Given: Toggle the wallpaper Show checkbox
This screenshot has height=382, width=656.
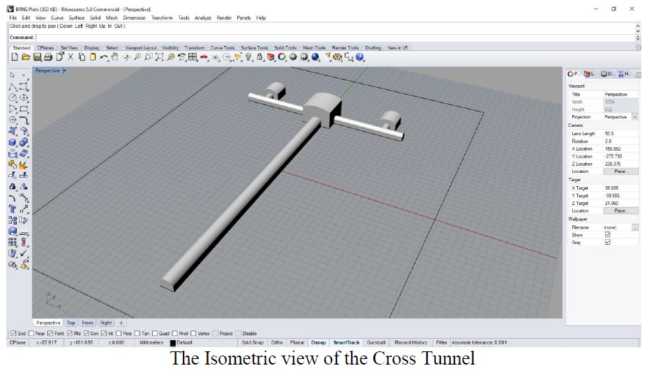Looking at the screenshot, I should point(607,234).
